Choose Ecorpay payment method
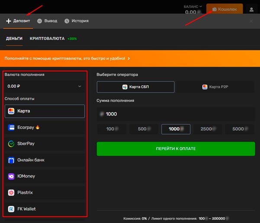Image resolution: width=260 pixels, height=223 pixels. [x=45, y=127]
